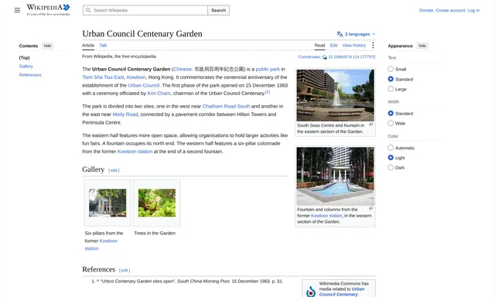Follow the Chinese language link
Image resolution: width=495 pixels, height=297 pixels.
pyautogui.click(x=183, y=69)
